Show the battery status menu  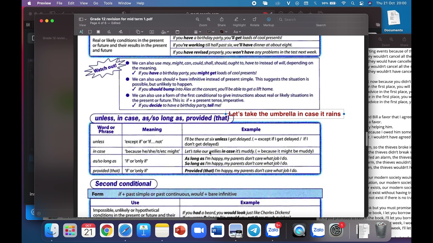tap(329, 3)
